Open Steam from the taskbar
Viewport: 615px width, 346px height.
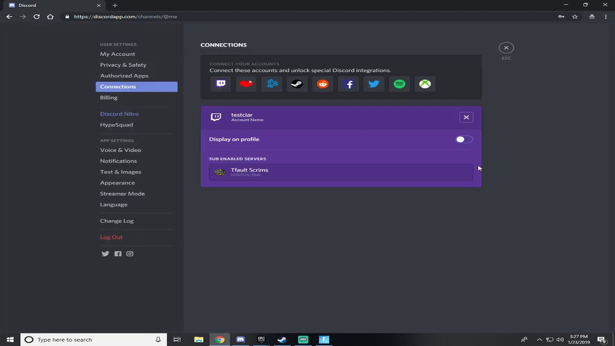[x=282, y=340]
